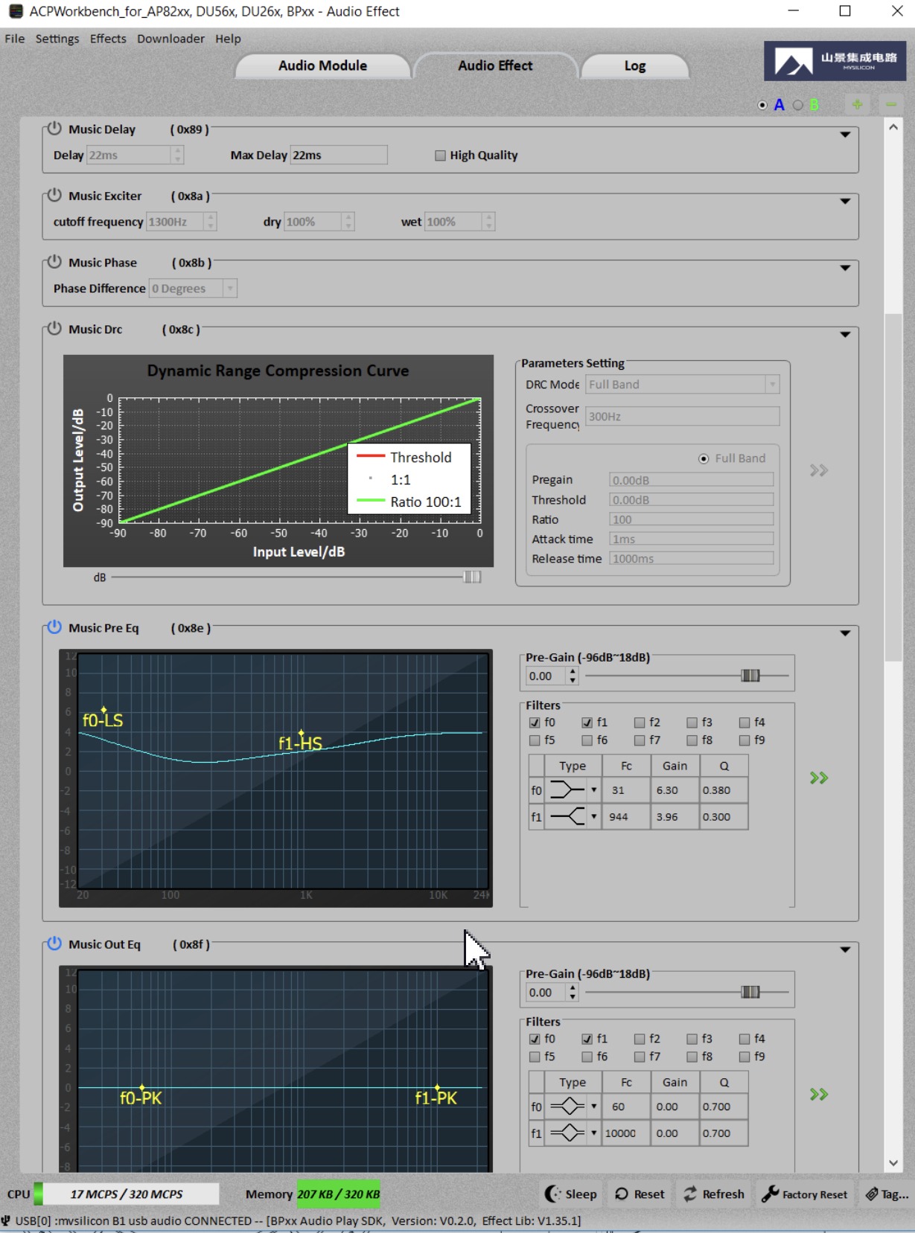Viewport: 915px width, 1233px height.
Task: Open the Effects menu
Action: (108, 39)
